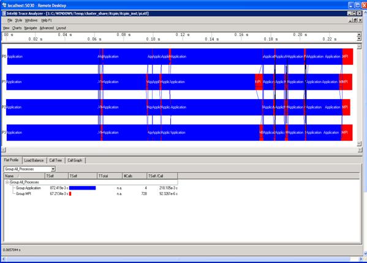Click the timeline scale down arrow

(x=359, y=39)
